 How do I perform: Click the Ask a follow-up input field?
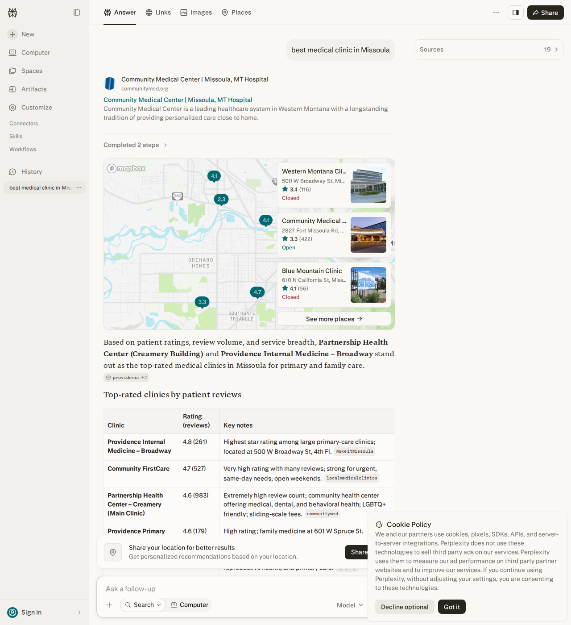[x=232, y=589]
